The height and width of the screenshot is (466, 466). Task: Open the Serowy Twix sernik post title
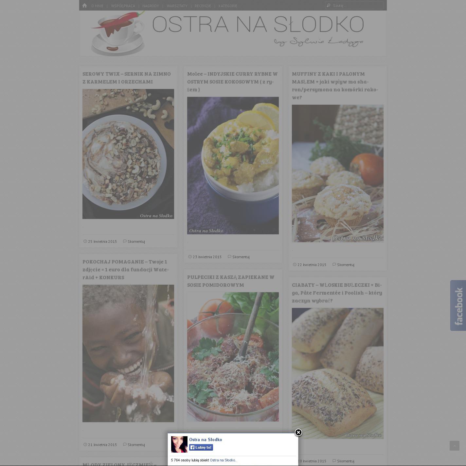click(x=127, y=78)
